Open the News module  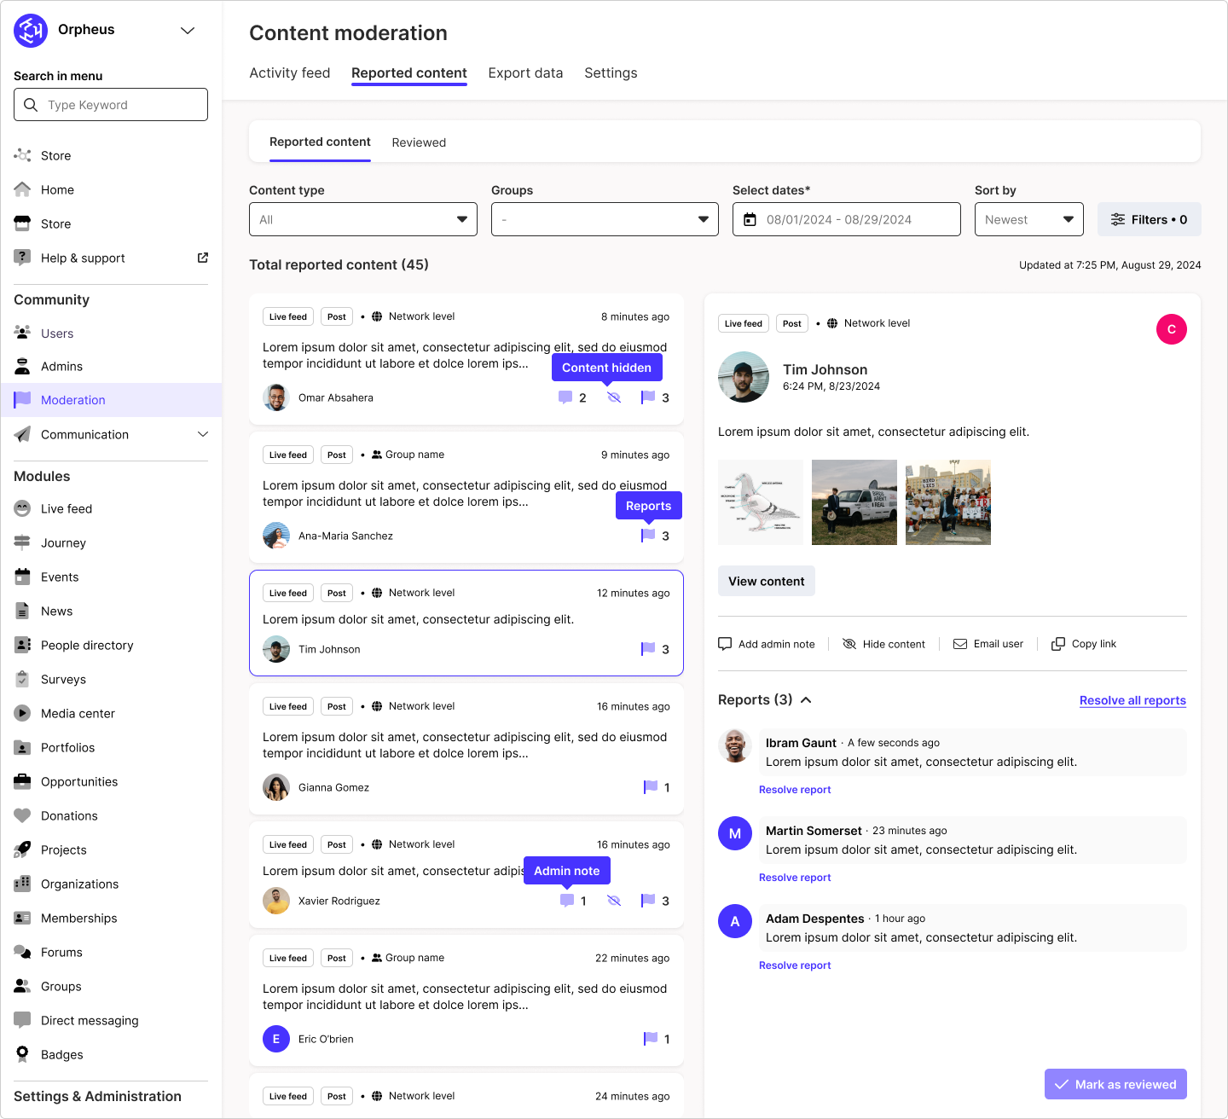[x=56, y=612]
